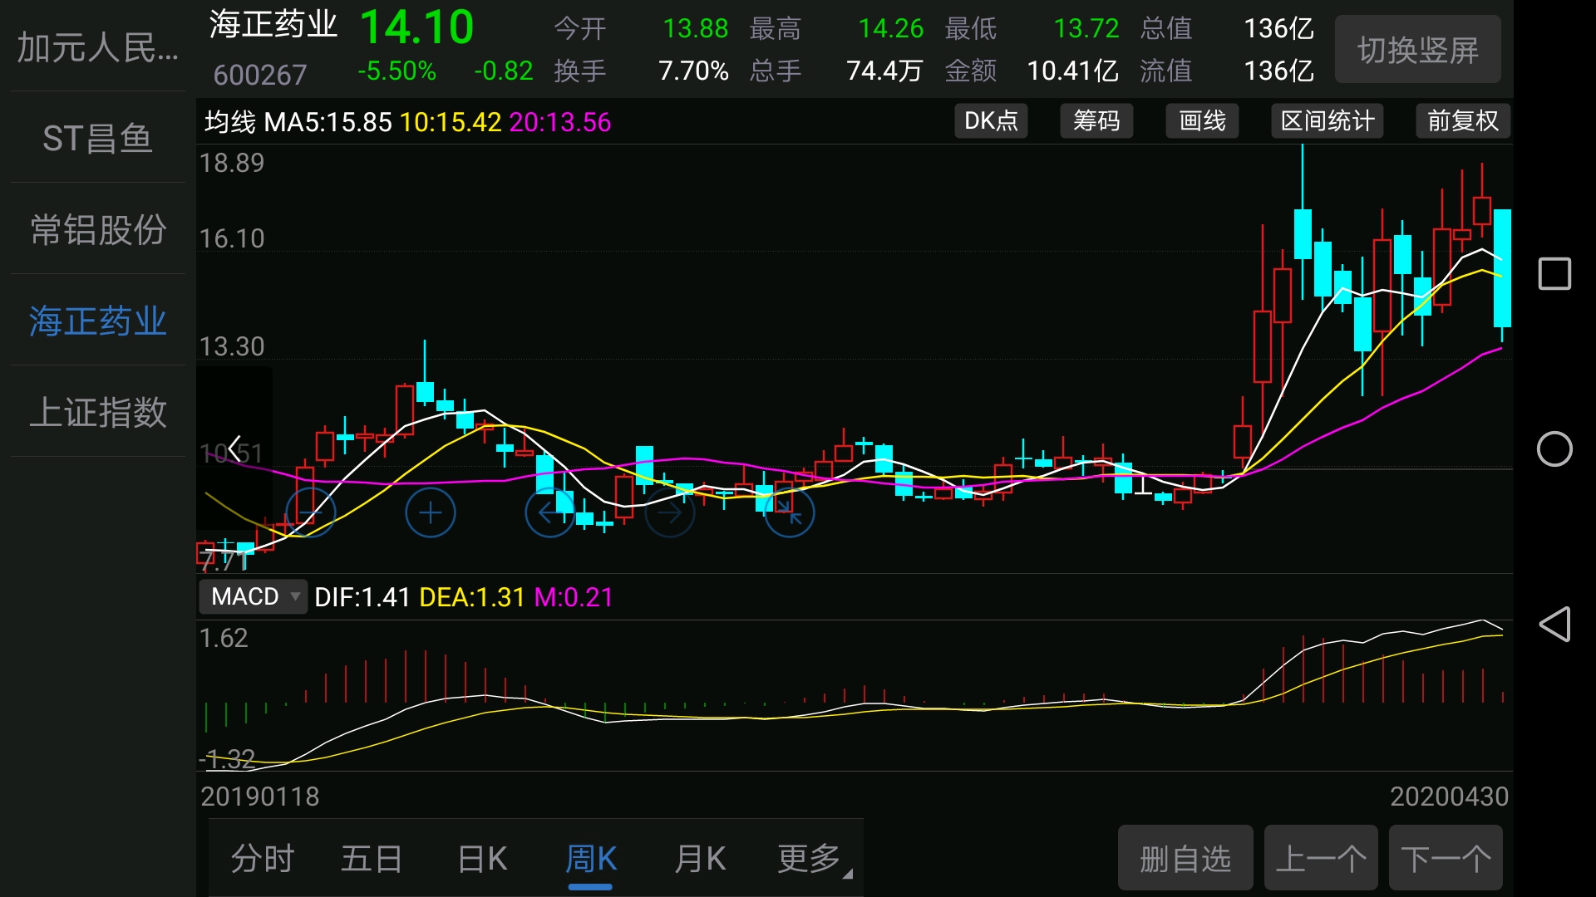The image size is (1596, 897).
Task: Click 切换竖屏 button
Action: coord(1418,50)
